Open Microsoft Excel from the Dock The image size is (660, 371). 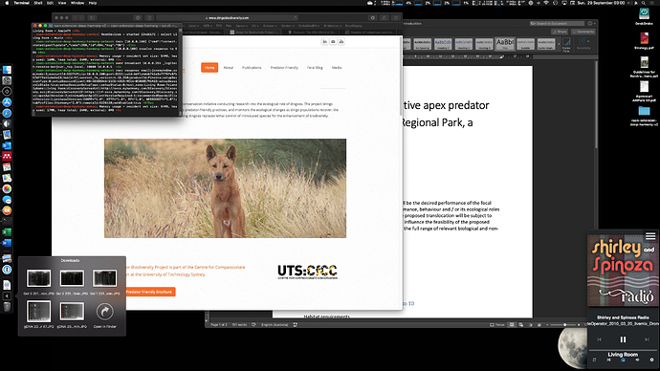7,231
